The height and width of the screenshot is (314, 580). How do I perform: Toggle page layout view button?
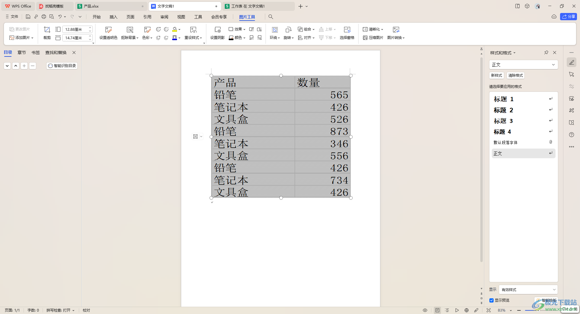437,310
